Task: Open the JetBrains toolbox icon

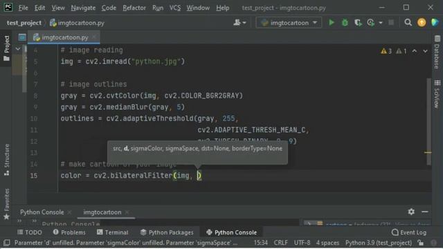Action: click(435, 22)
